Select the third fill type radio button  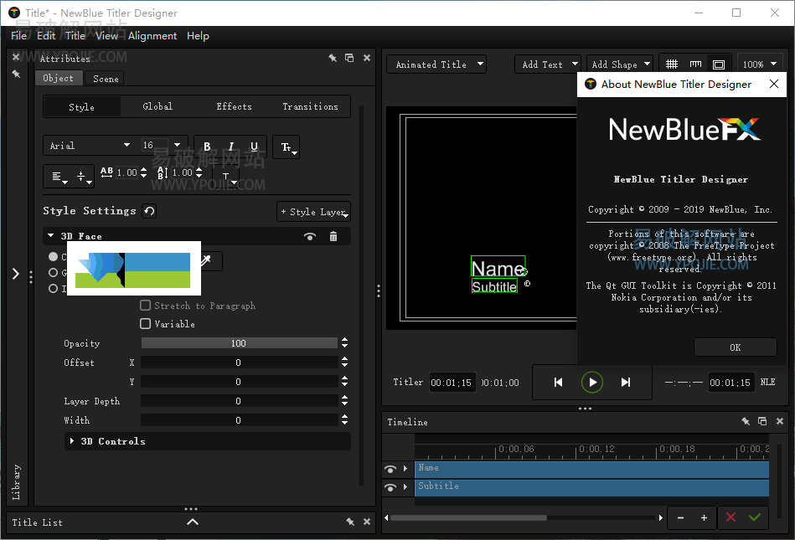54,288
